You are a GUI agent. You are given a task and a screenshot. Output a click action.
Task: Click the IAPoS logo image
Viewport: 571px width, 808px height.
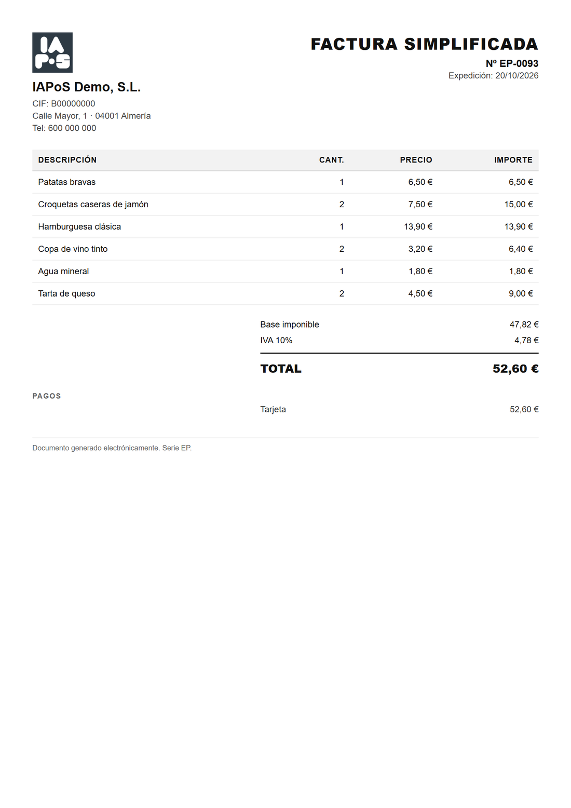click(52, 52)
